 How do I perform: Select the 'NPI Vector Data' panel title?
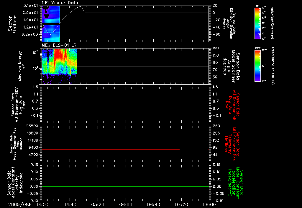(60, 3)
